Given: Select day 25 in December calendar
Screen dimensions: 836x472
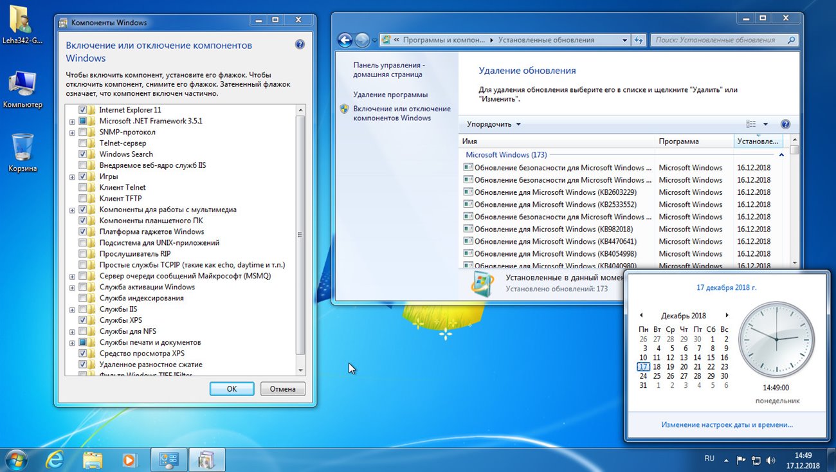Looking at the screenshot, I should (x=657, y=376).
